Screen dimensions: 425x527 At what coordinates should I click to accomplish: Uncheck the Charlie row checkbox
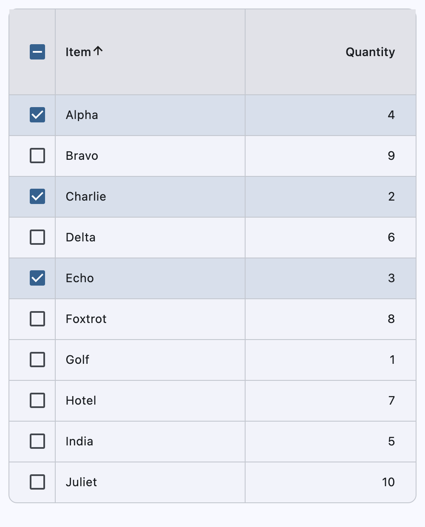[37, 196]
